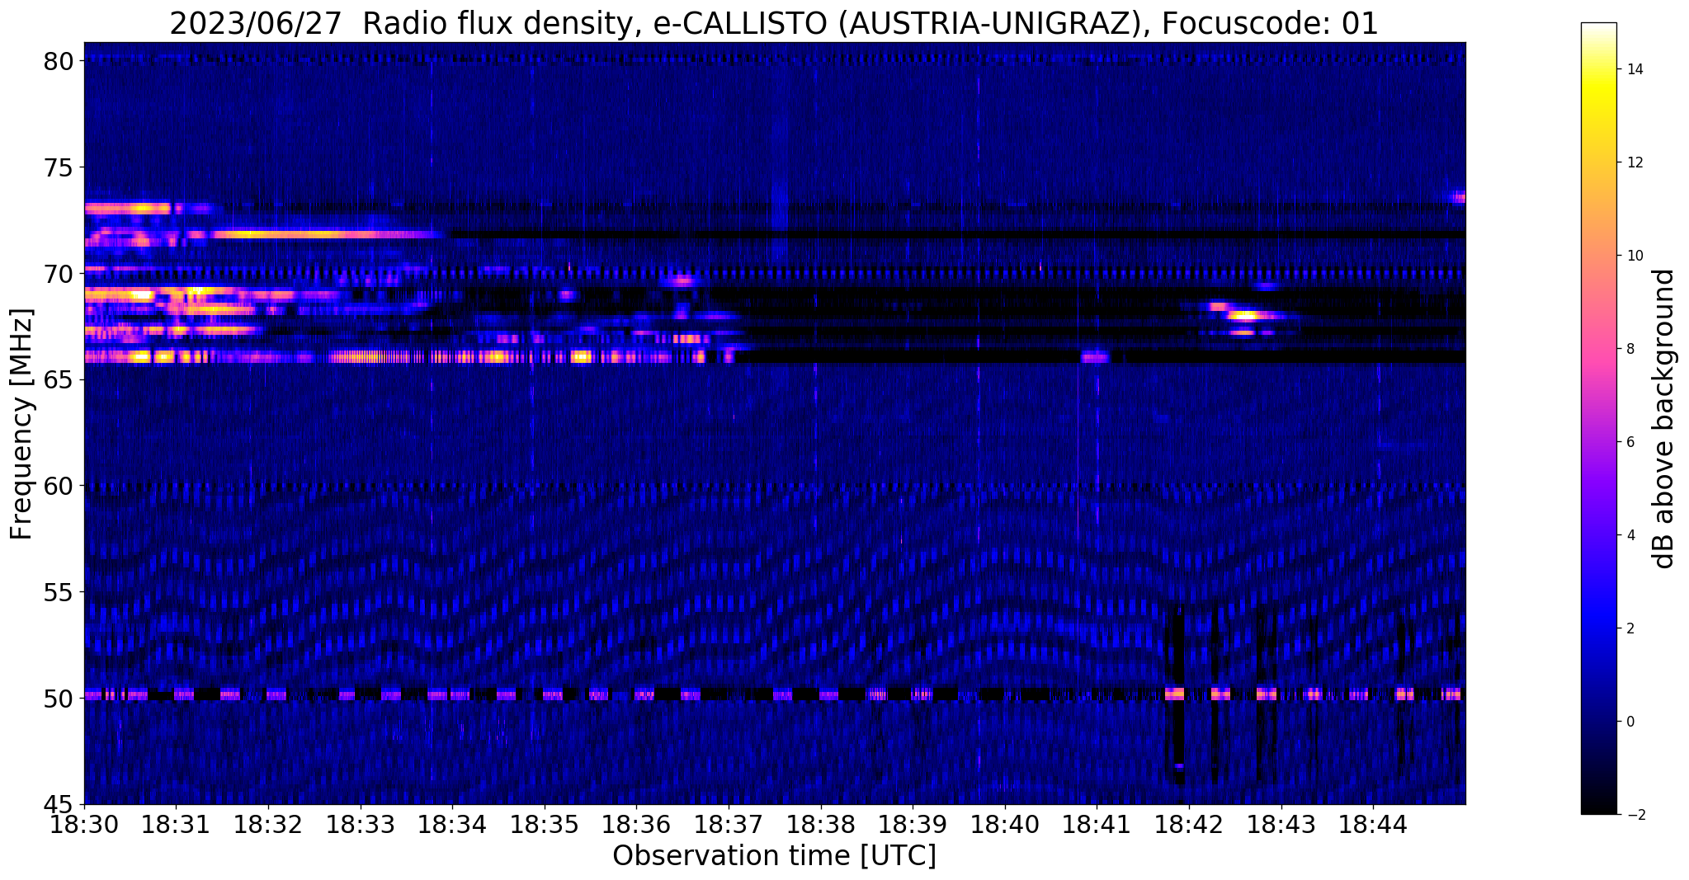Click the black bottom end of colorbar
The image size is (1689, 880).
tap(1598, 807)
